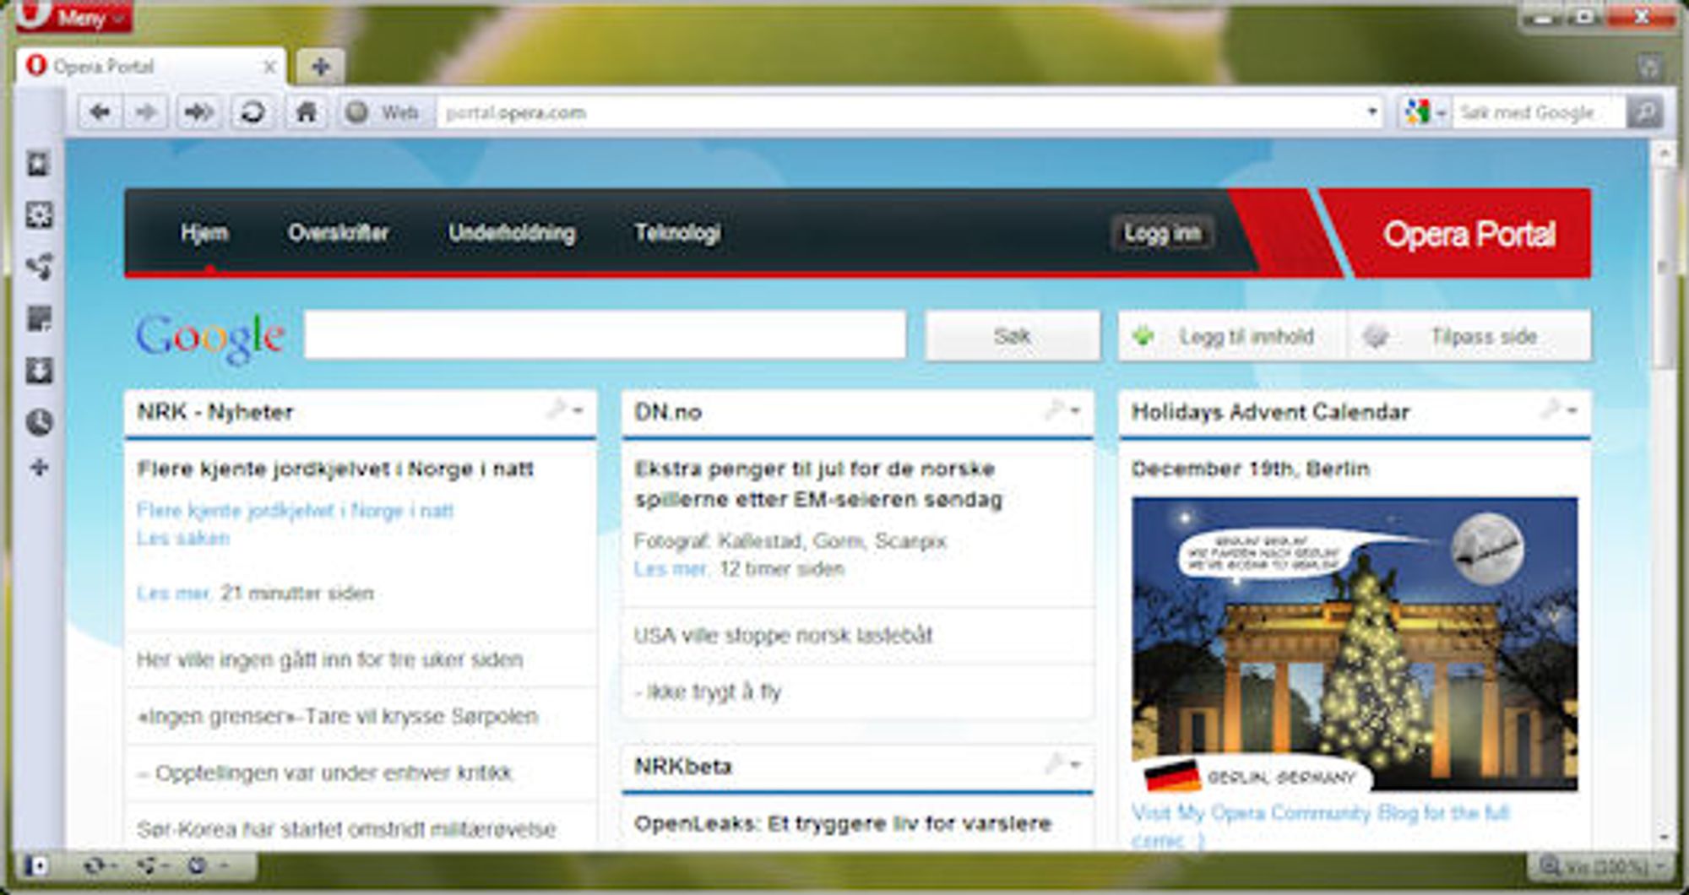Viewport: 1689px width, 895px height.
Task: Go forward with the forward arrow
Action: (x=145, y=112)
